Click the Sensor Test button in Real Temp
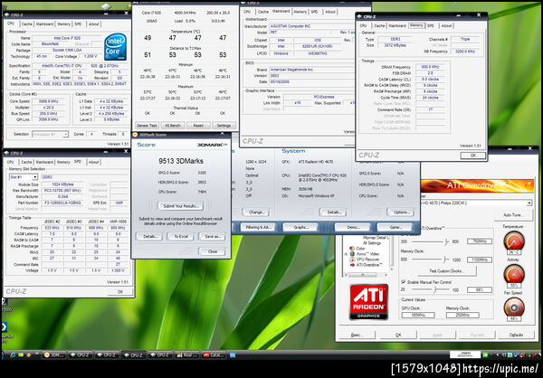543x378 pixels. pyautogui.click(x=147, y=126)
